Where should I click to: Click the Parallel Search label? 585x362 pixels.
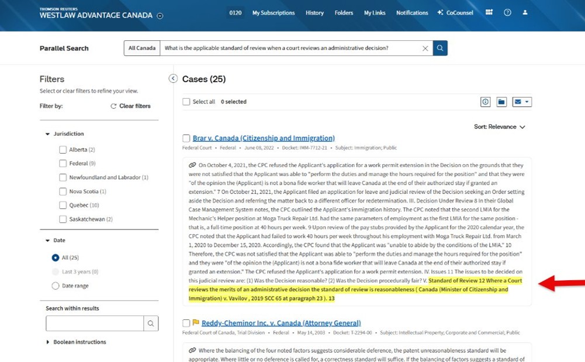pyautogui.click(x=64, y=48)
